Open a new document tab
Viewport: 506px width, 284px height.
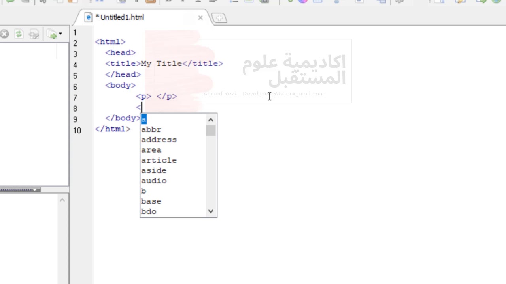click(x=219, y=18)
